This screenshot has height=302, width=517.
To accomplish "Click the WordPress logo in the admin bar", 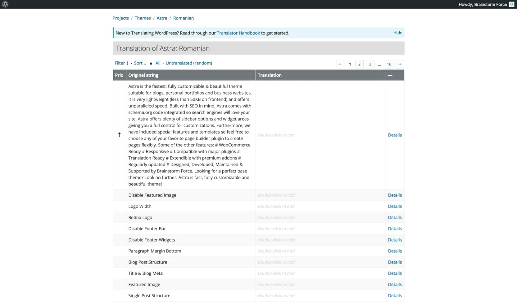I will (x=5, y=4).
